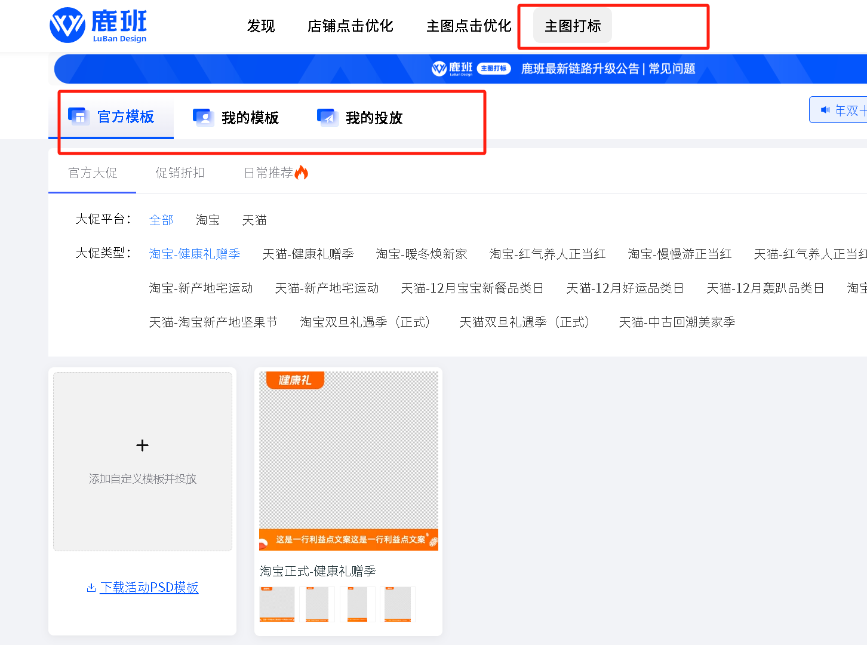
Task: Click the flame icon beside 日常推荐
Action: point(302,172)
